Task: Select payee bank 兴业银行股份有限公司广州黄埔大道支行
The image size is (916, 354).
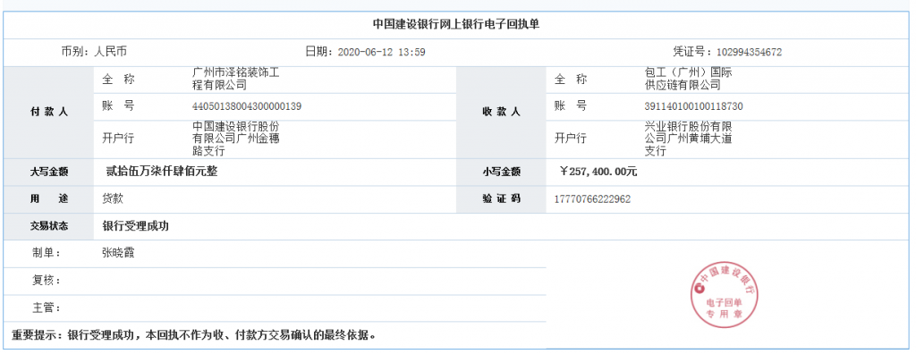Action: (x=688, y=139)
